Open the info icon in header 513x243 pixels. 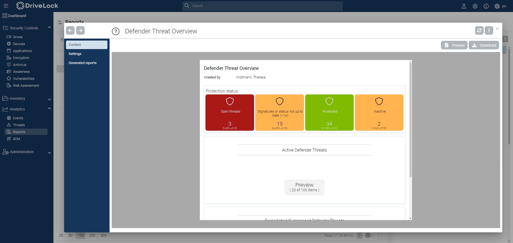click(x=486, y=6)
